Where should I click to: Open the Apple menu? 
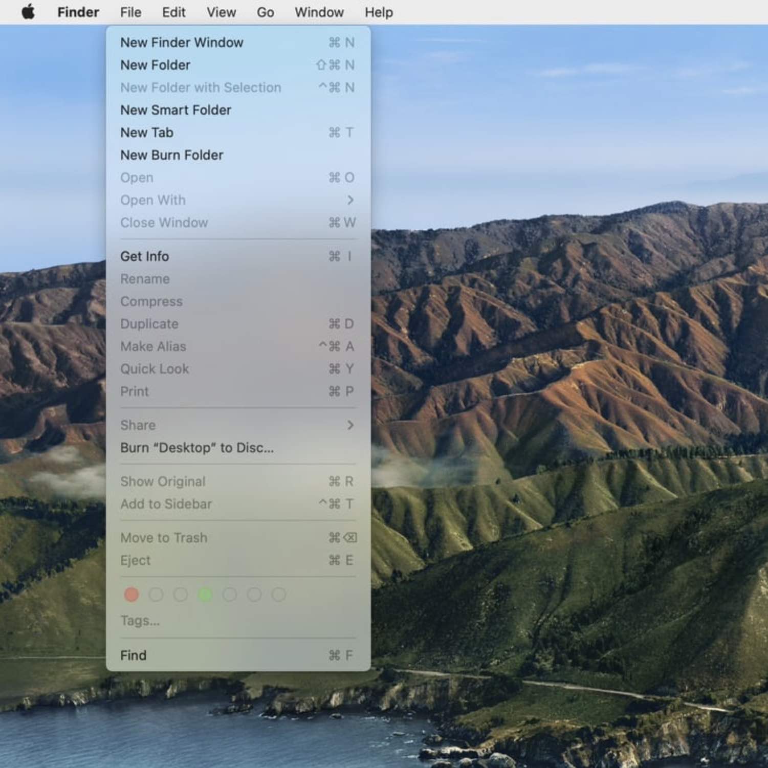click(x=28, y=12)
